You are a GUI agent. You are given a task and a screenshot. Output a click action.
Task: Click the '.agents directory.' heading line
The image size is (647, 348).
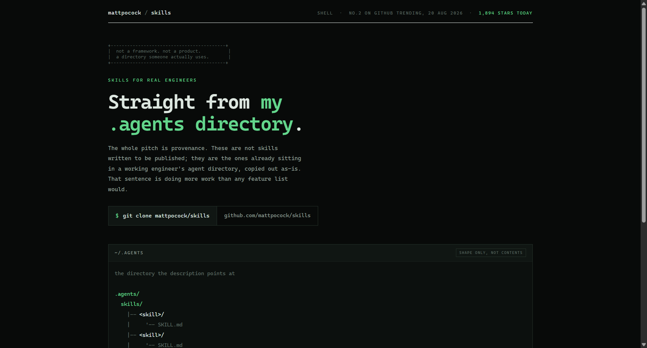205,124
